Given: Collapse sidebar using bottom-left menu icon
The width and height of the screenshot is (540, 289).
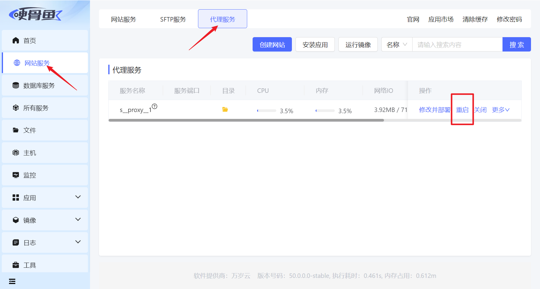Looking at the screenshot, I should coord(12,281).
